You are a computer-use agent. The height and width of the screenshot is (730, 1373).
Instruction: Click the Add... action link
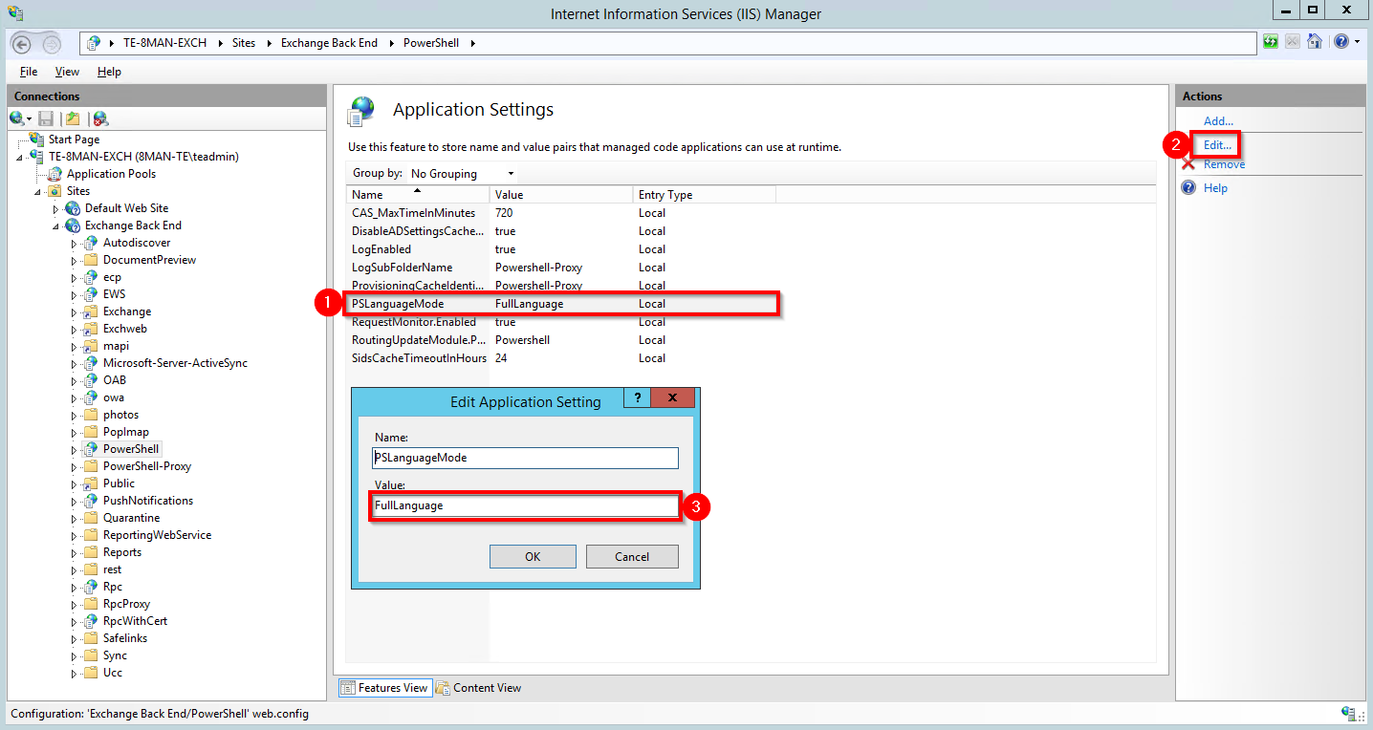tap(1218, 121)
